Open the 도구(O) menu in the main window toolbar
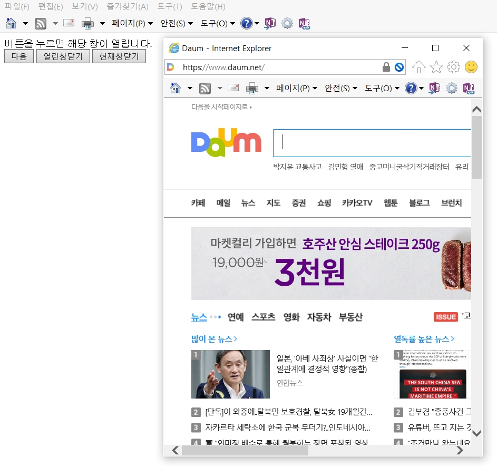This screenshot has height=466, width=497. [218, 23]
